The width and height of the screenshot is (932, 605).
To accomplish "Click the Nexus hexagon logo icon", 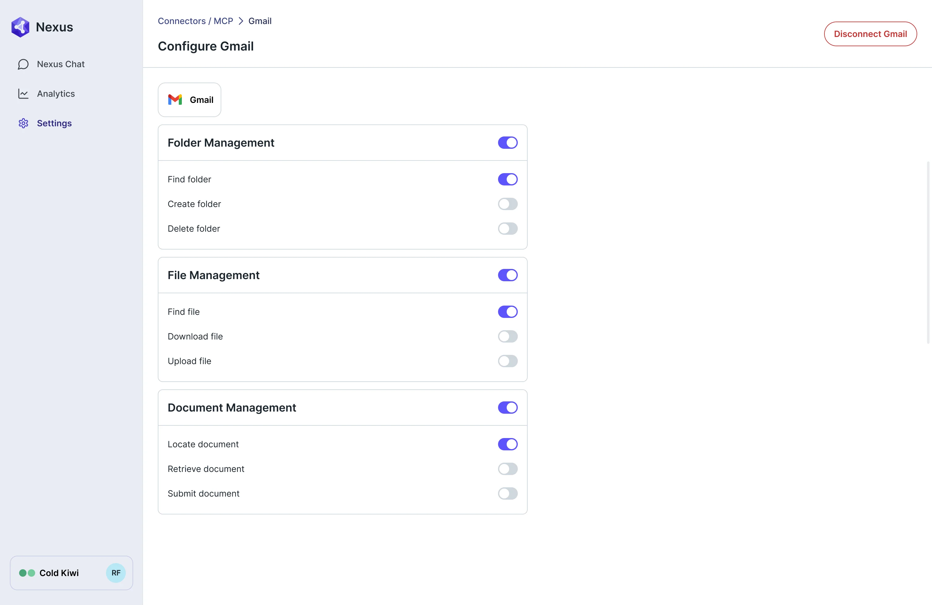I will [20, 27].
